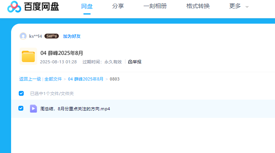275x153 pixels.
Task: Click the folder title 04 薛峰2025年8月
Action: (x=62, y=53)
